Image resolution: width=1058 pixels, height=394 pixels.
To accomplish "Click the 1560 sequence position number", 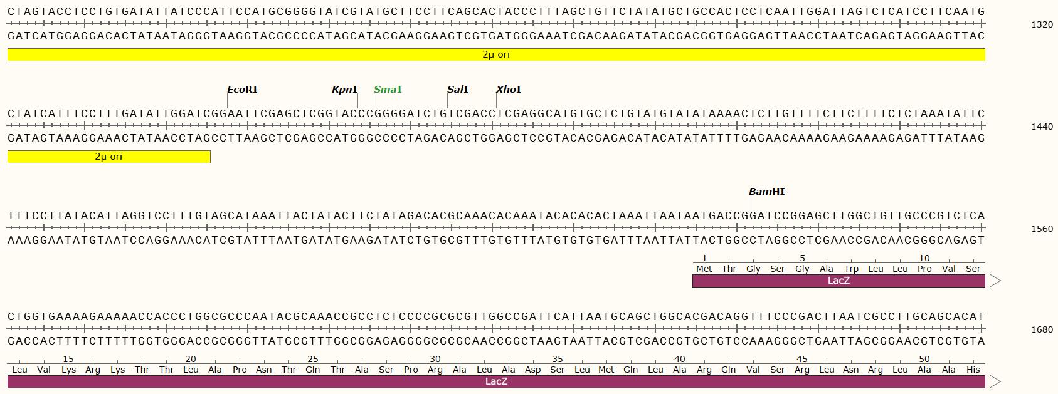I will [1042, 229].
